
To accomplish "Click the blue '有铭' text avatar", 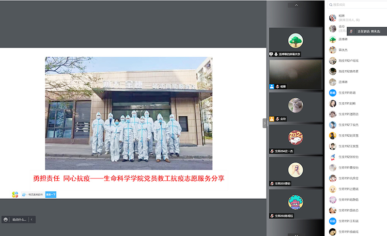I will [x=332, y=221].
